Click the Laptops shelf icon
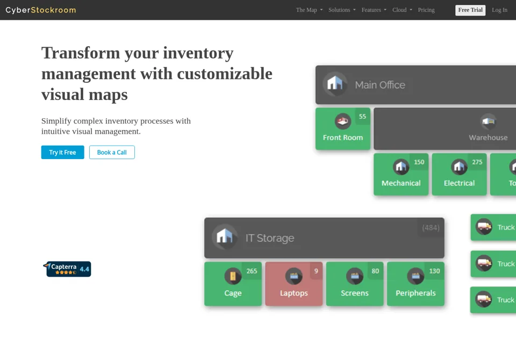Screen dimensions: 516x344 tap(294, 276)
